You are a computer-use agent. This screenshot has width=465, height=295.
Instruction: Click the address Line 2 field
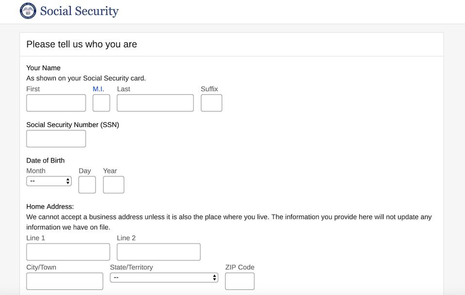(x=159, y=252)
